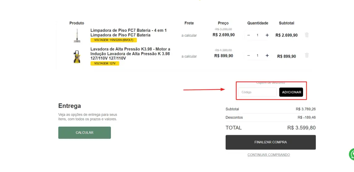Delete Lavadora K3.98 using trash icon
This screenshot has width=354, height=172.
click(307, 55)
